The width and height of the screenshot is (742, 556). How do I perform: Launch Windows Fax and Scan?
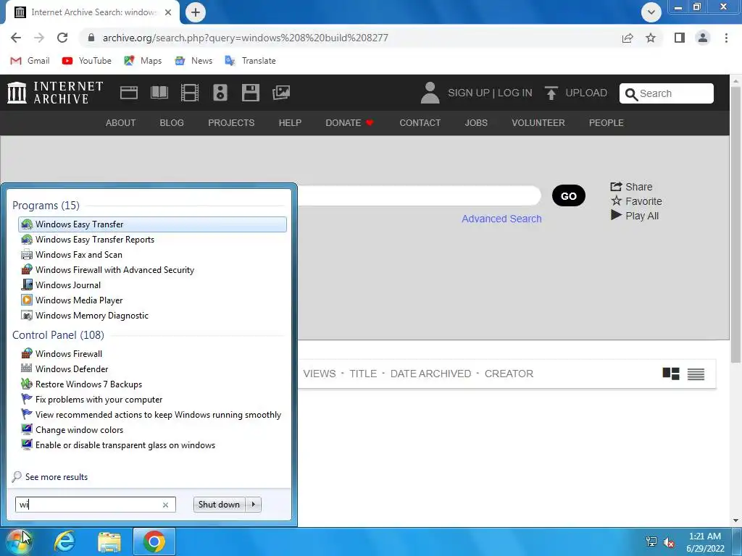point(72,254)
